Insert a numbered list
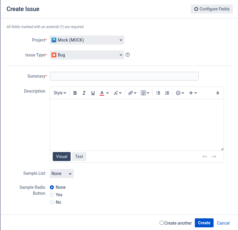The image size is (238, 230). 167,93
